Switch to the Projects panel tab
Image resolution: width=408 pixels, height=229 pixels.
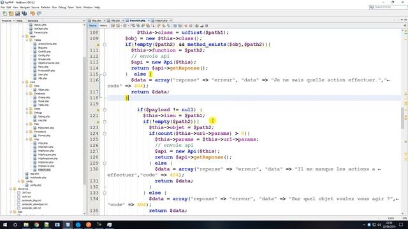tap(7, 20)
